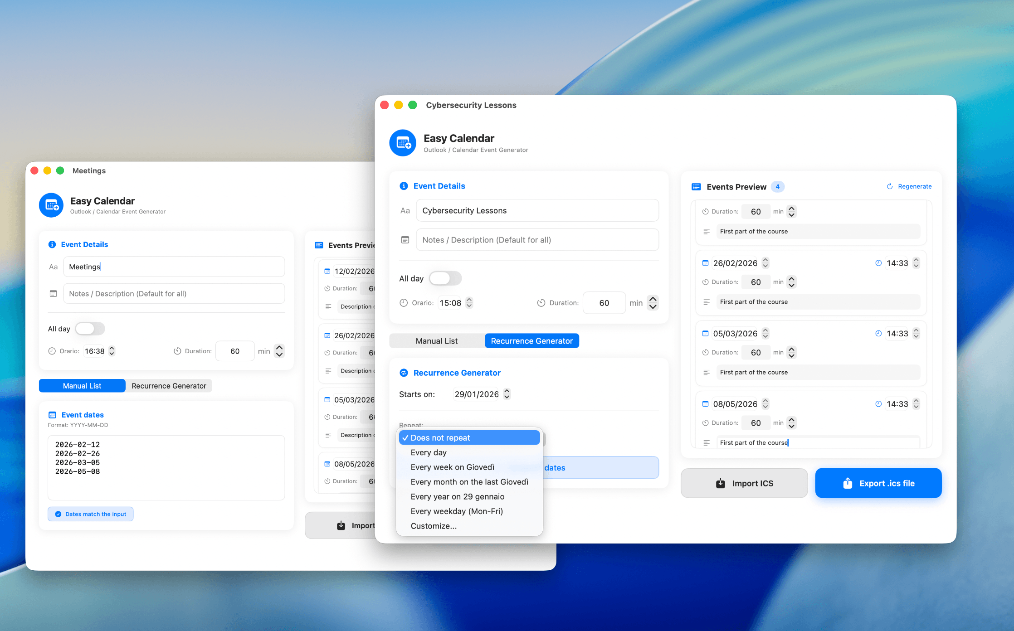Click the Regenerate link in Events Preview
This screenshot has height=631, width=1014.
(909, 186)
